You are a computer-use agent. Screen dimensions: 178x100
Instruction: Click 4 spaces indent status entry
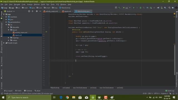coord(164,94)
